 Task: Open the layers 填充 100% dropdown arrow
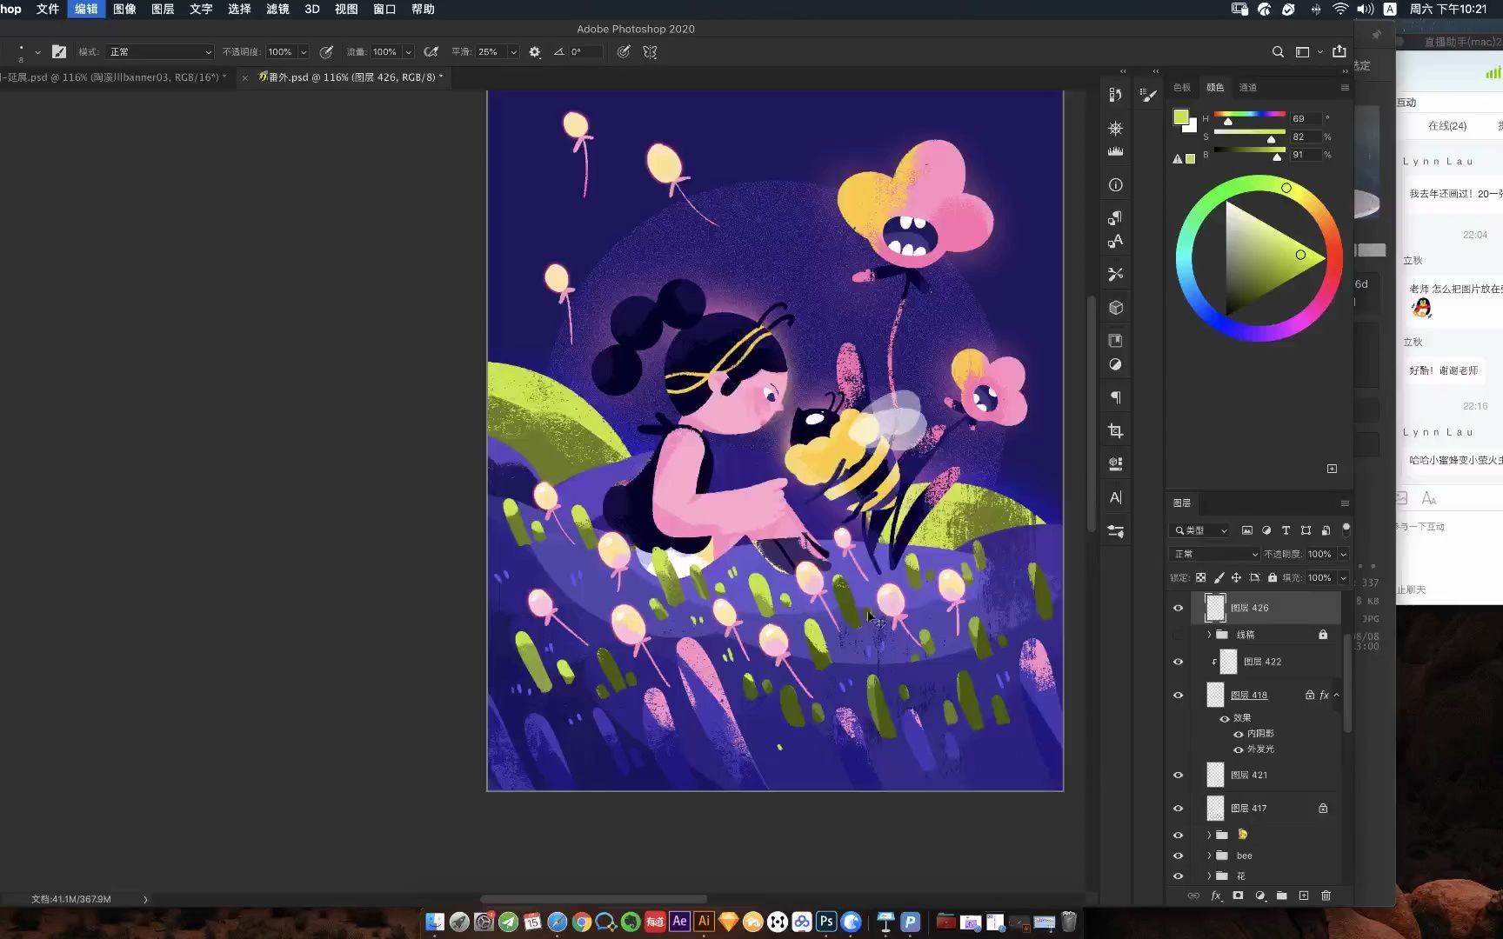(1343, 577)
